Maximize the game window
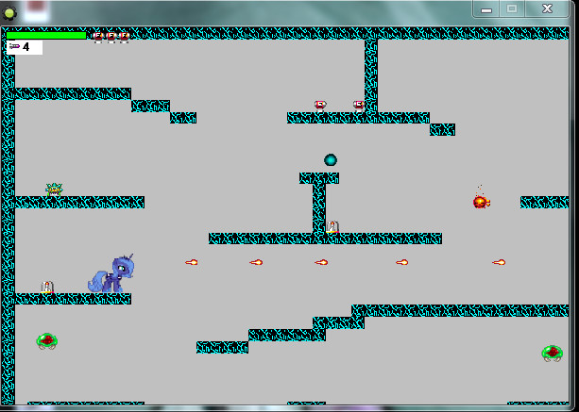This screenshot has width=579, height=412. pyautogui.click(x=512, y=9)
